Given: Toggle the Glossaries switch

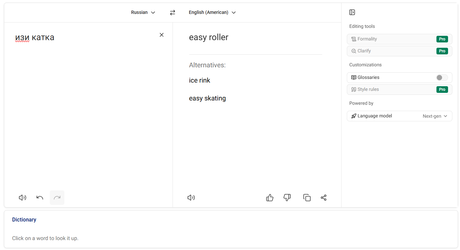Looking at the screenshot, I should [x=442, y=78].
